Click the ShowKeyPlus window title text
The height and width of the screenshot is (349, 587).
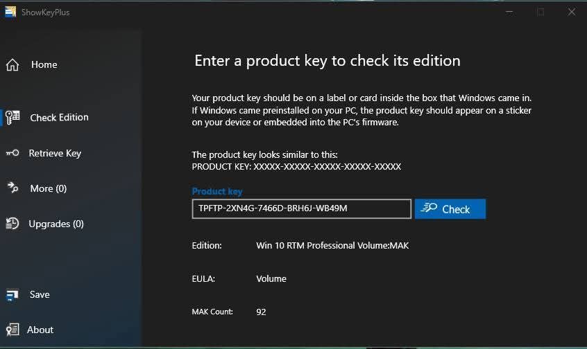[x=45, y=12]
